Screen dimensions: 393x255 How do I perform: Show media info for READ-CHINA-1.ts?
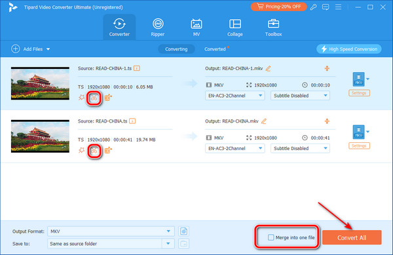coord(137,68)
